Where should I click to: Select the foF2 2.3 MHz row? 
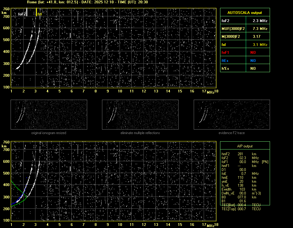[x=245, y=21]
